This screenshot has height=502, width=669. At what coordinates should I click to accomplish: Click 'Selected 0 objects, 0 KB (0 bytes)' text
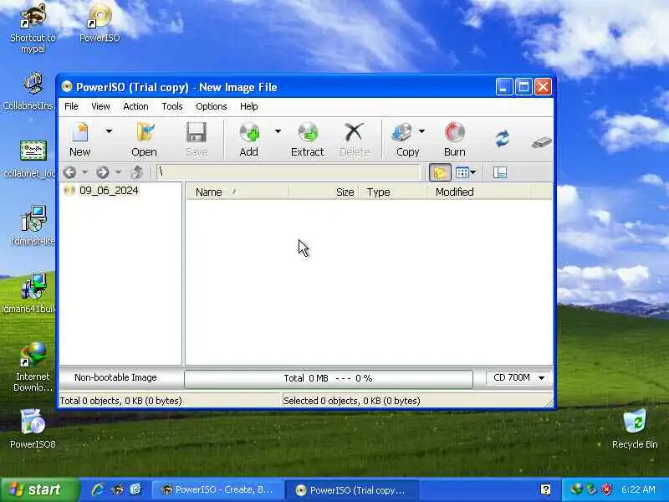(352, 401)
